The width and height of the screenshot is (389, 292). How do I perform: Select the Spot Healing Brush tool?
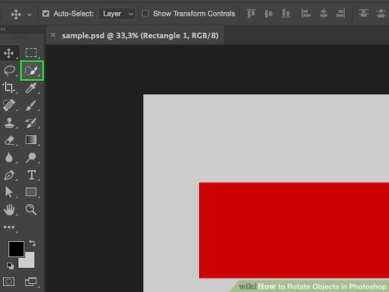pos(9,105)
